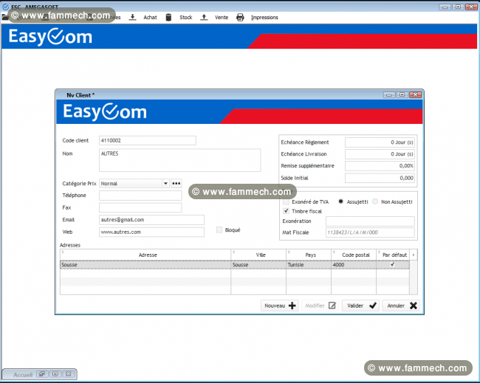Click the Code client input field

[148, 140]
